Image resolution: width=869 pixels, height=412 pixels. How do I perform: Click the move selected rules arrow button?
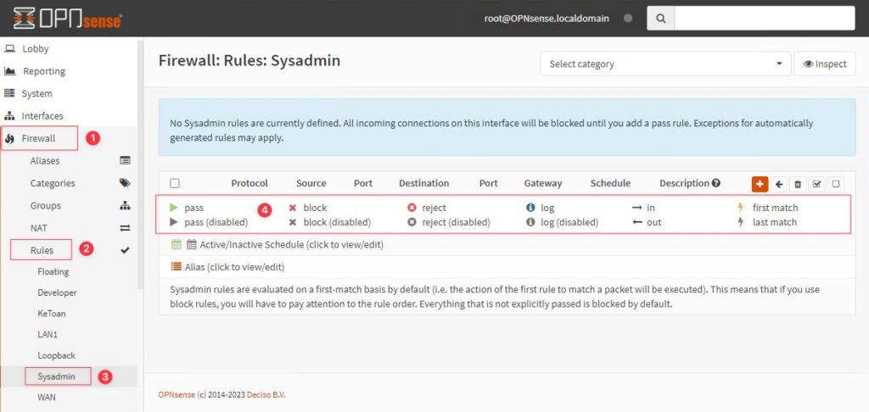pos(779,184)
